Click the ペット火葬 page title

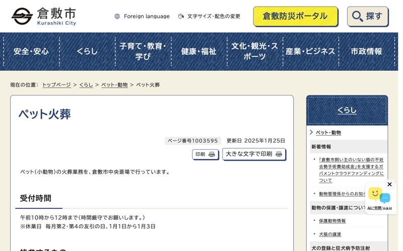44,114
